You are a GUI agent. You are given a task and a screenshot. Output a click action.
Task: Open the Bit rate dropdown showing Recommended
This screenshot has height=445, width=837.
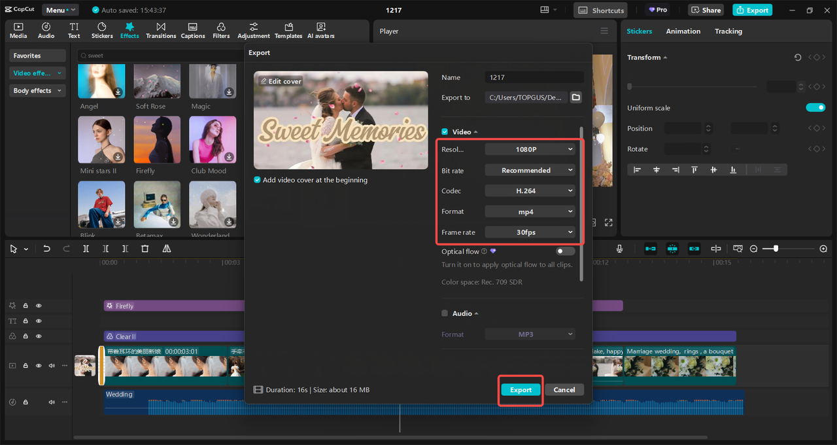[x=530, y=170]
